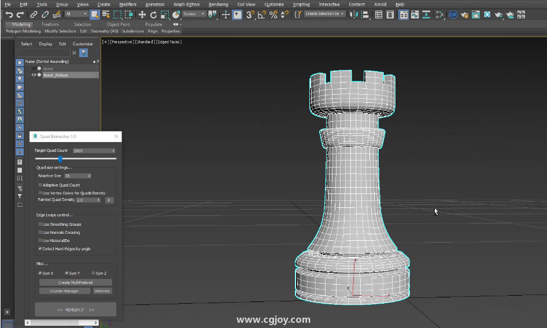Click the Scene Explorer search field
Viewport: 547px width, 328px height.
[43, 53]
